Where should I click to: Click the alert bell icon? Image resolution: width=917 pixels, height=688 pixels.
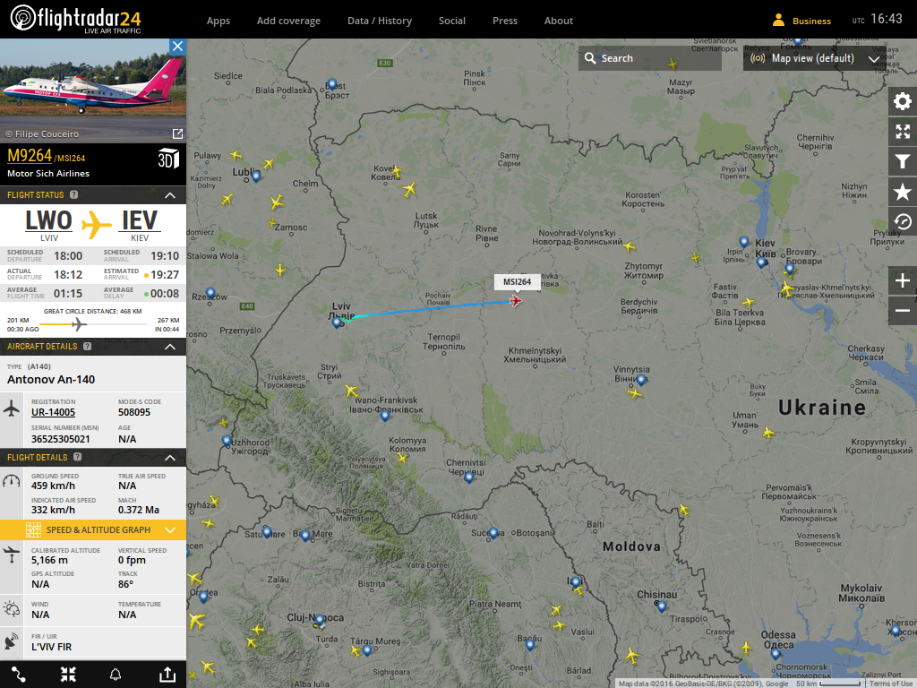click(116, 675)
